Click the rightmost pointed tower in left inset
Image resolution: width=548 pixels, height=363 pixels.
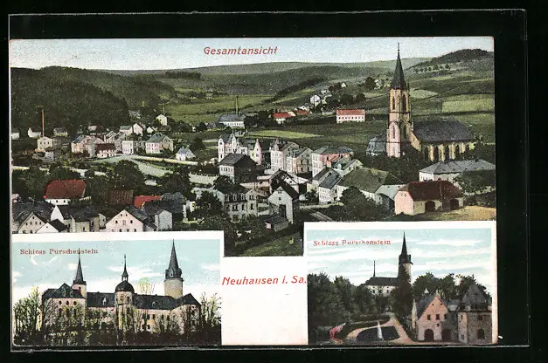coord(173,272)
